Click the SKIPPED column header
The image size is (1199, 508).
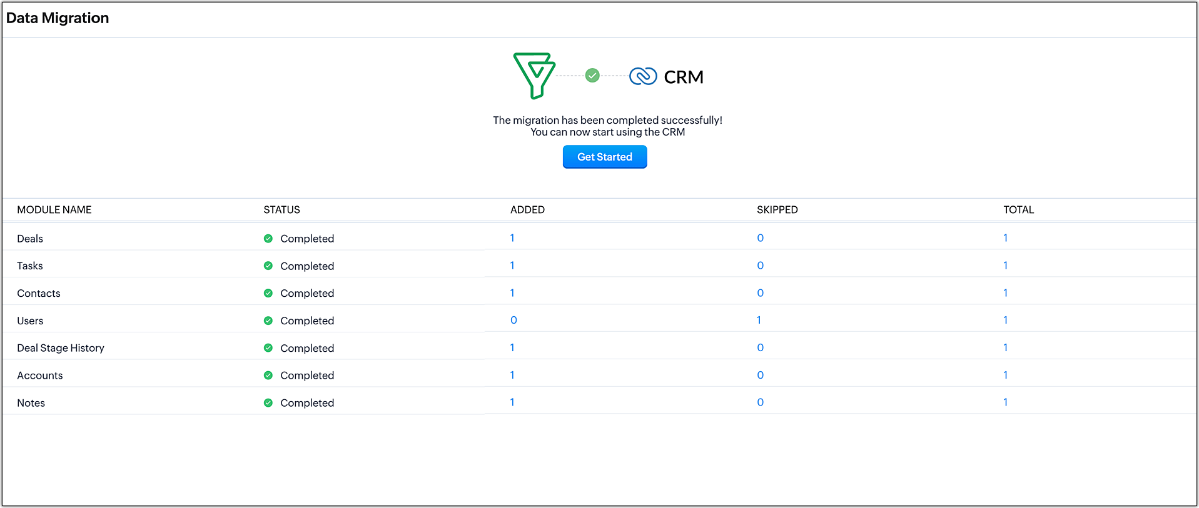pos(777,210)
